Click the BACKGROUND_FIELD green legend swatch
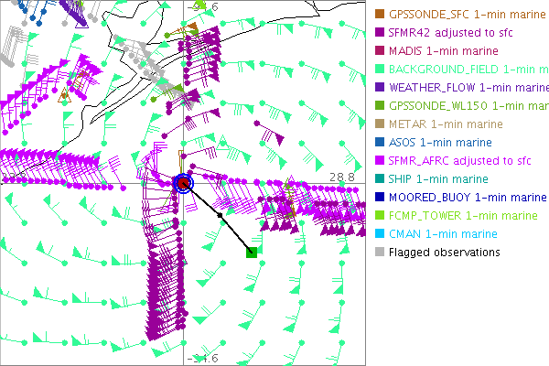Viewport: 549px width, 366px height. (380, 70)
